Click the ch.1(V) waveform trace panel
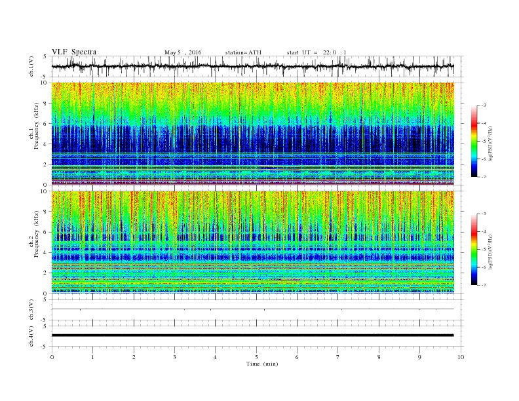Image resolution: width=519 pixels, height=401 pixels. click(258, 66)
